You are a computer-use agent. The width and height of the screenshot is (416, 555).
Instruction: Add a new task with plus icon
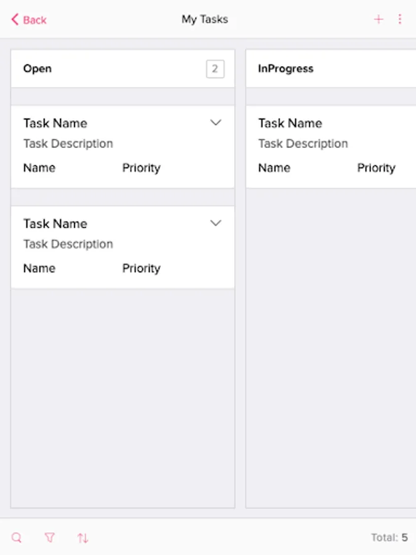pos(378,20)
